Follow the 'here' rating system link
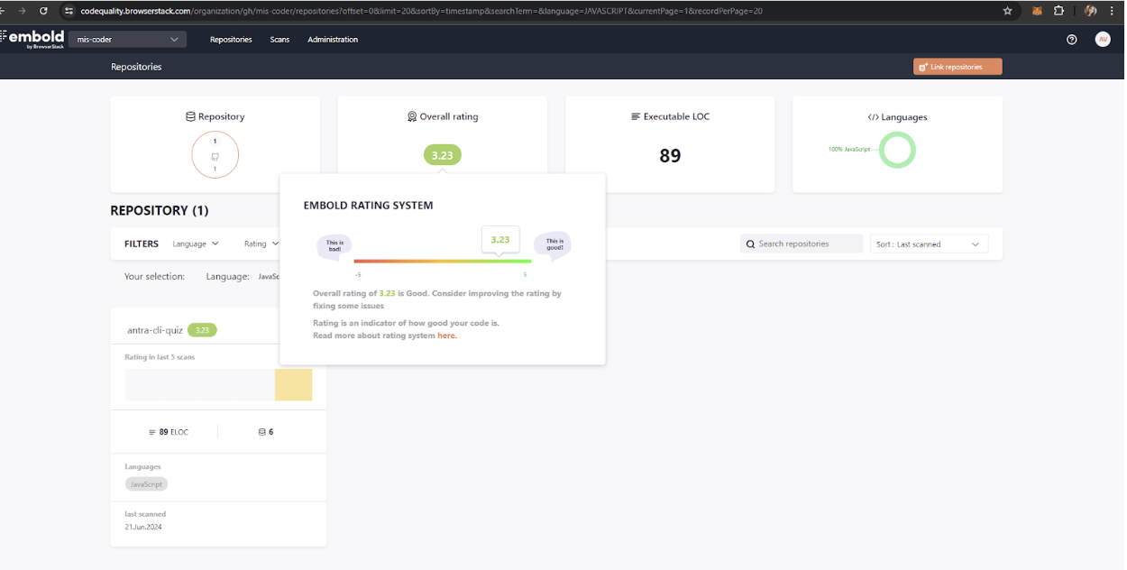1127x570 pixels. coord(446,336)
